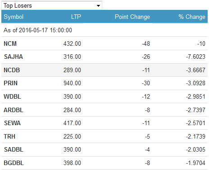This screenshot has height=170, width=209.
Task: Click the Point Change column header
Action: pyautogui.click(x=132, y=17)
